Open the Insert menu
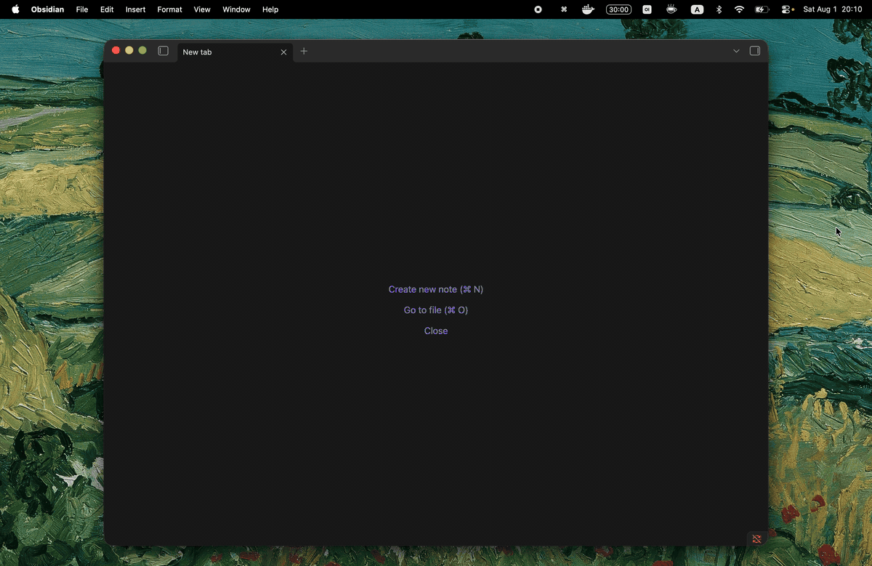872x566 pixels. click(135, 9)
